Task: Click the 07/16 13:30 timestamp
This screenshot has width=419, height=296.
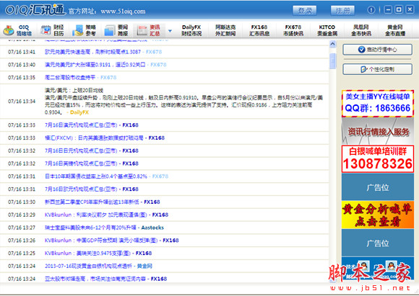Action: (22, 202)
